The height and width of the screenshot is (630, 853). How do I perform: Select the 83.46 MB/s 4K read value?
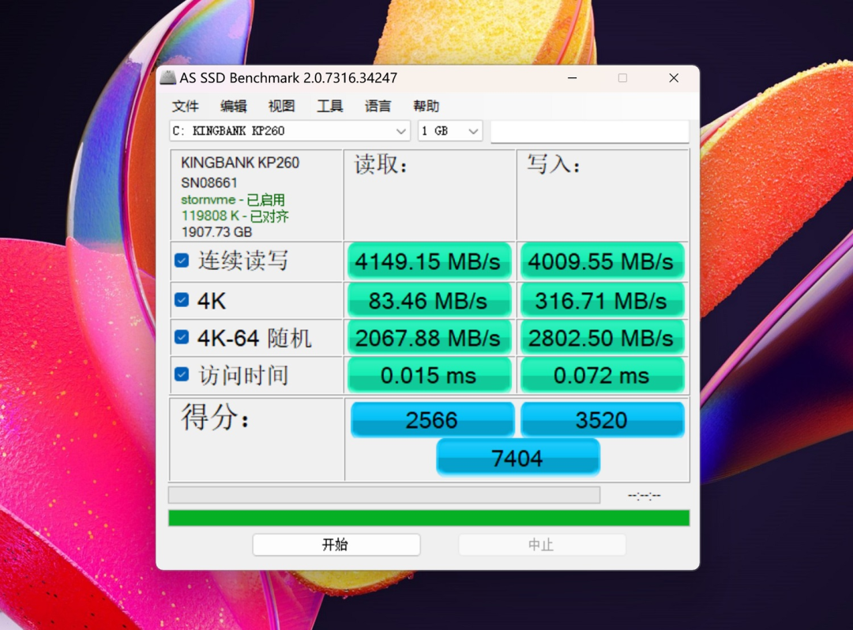(429, 301)
